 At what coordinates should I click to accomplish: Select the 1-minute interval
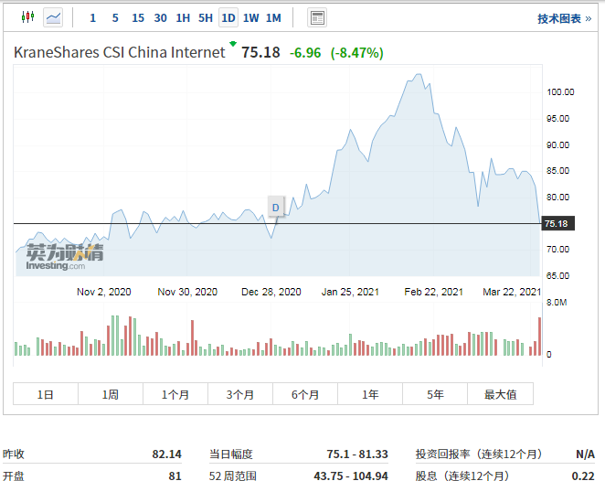(x=92, y=17)
